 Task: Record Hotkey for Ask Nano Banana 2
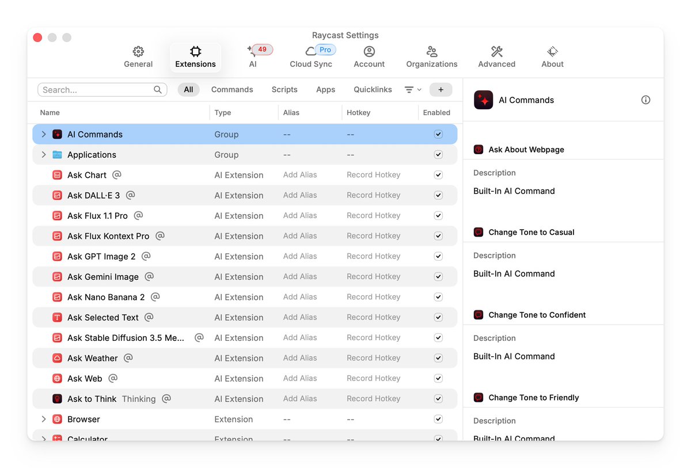tap(373, 297)
